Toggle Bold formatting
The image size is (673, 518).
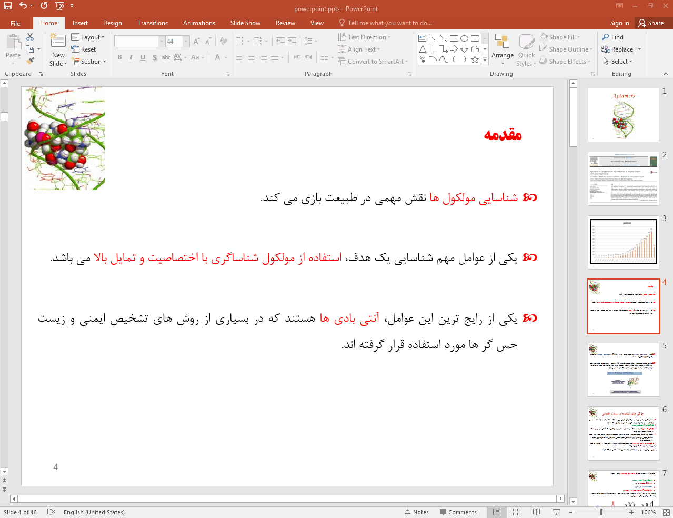click(x=119, y=57)
